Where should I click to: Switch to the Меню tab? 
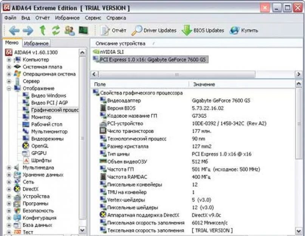click(12, 43)
